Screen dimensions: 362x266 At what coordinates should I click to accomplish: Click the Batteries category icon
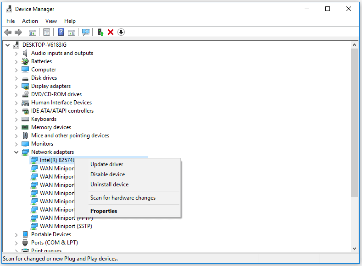(25, 61)
